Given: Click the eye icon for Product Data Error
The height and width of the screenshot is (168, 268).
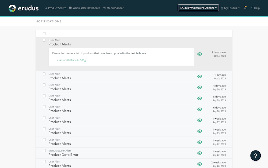Looking at the screenshot, I should click(x=200, y=153).
